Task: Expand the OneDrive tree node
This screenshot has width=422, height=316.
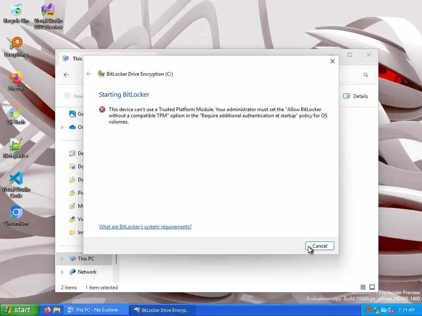Action: coord(62,127)
